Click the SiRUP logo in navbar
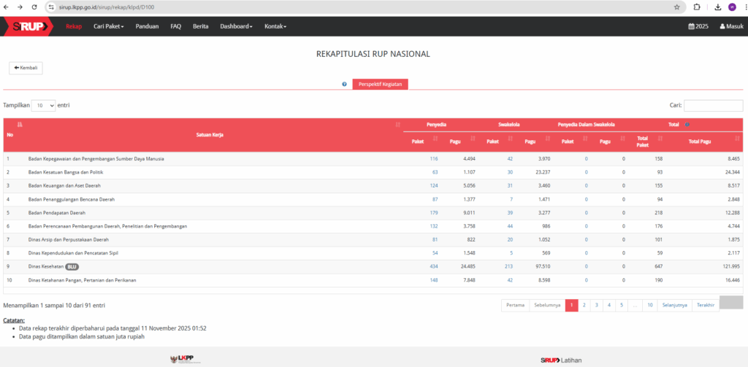This screenshot has width=748, height=367. [28, 26]
